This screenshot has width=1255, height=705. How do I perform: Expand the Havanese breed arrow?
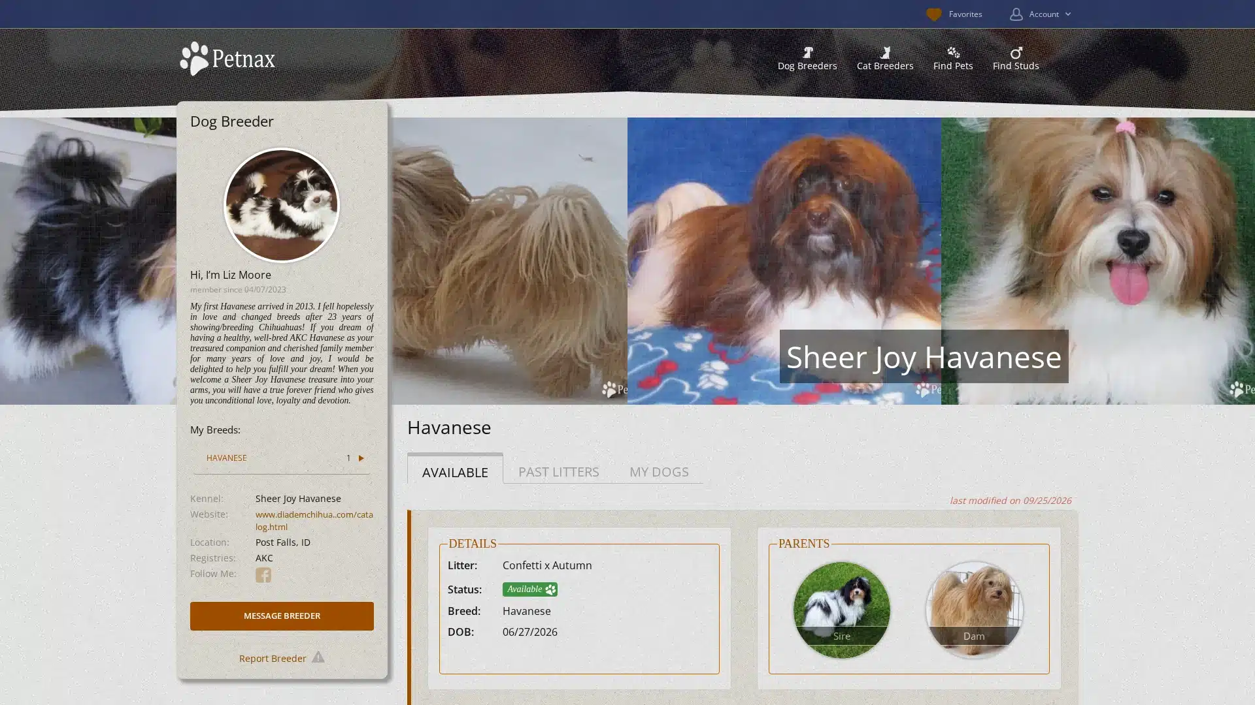coord(361,458)
